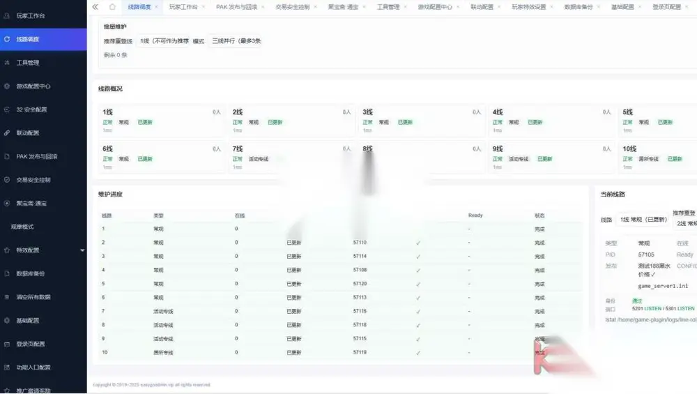Open the 推荐重登线 dropdown in 批量维护
The width and height of the screenshot is (697, 394).
click(x=163, y=41)
